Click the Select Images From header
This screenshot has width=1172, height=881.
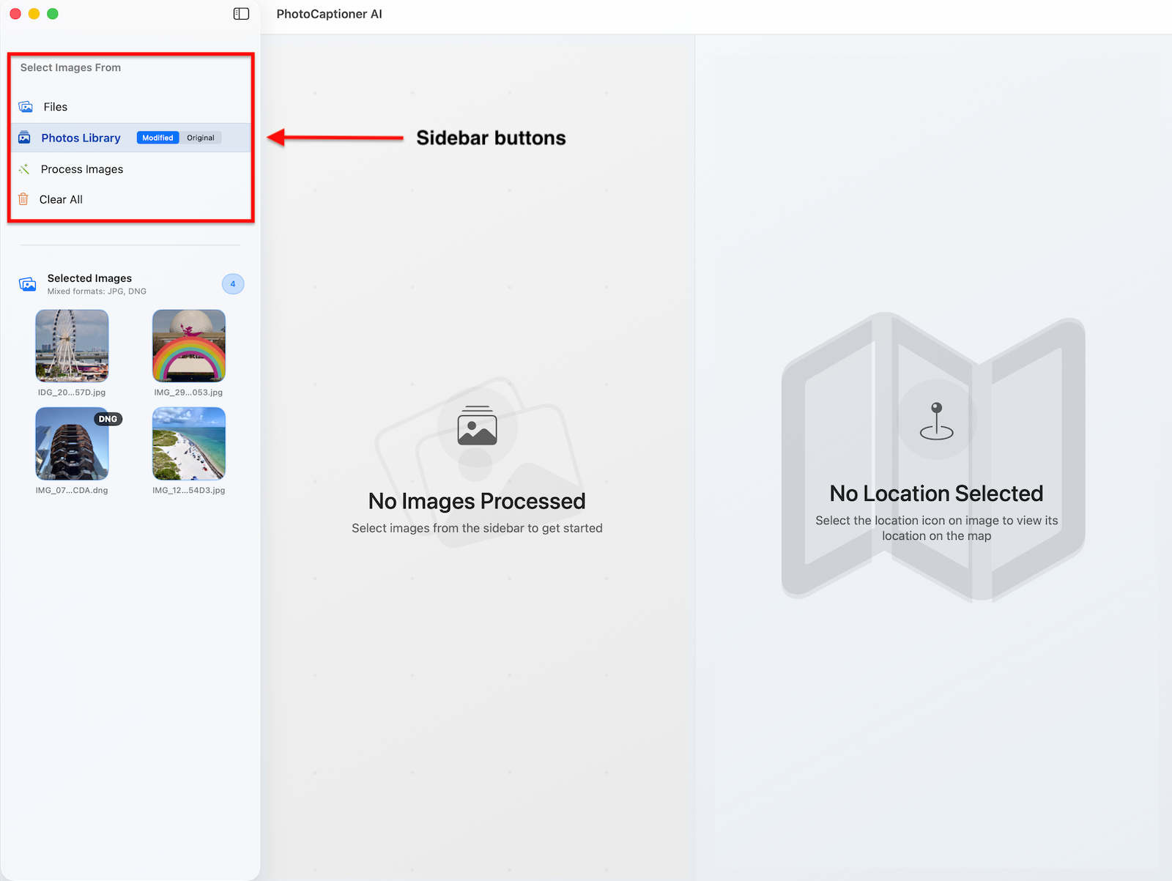[70, 67]
